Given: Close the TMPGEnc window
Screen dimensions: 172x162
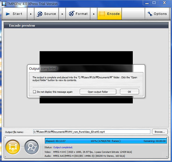Looking at the screenshot, I should pos(164,3).
